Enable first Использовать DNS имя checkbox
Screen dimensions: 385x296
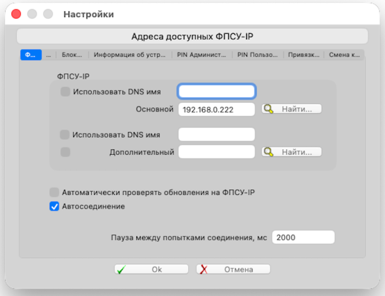pyautogui.click(x=65, y=92)
